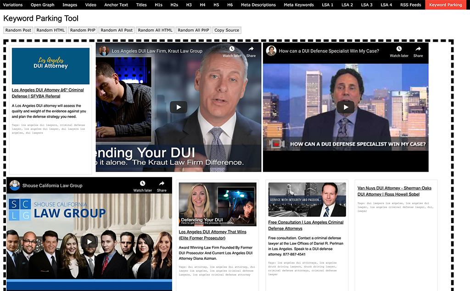Open 'Los Angeles DUI Attorney That Wins' link

tap(213, 235)
